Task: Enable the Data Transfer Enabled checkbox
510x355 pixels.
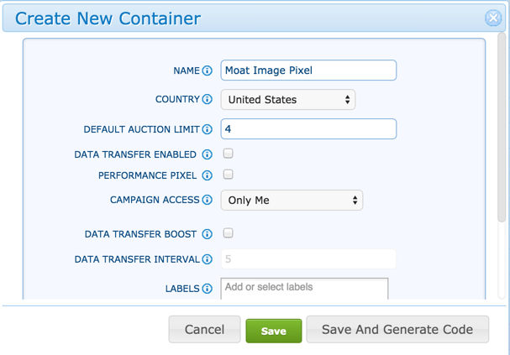Action: (x=228, y=154)
